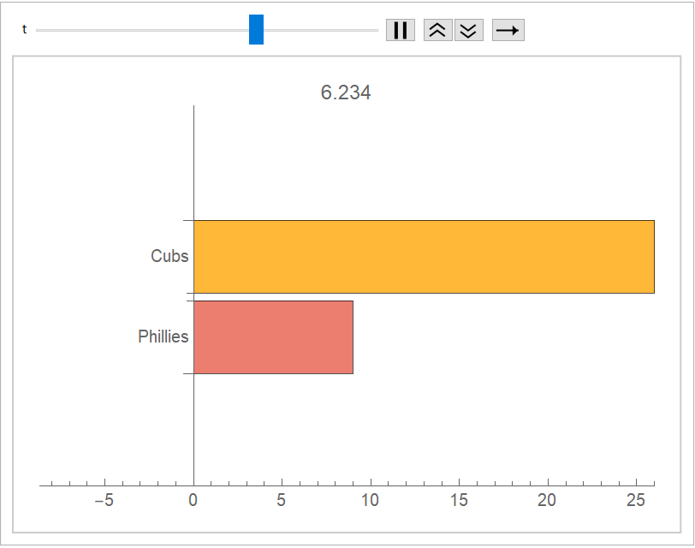Viewport: 695px width, 548px height.
Task: Click the 20 tick label on the x-axis
Action: tap(547, 501)
